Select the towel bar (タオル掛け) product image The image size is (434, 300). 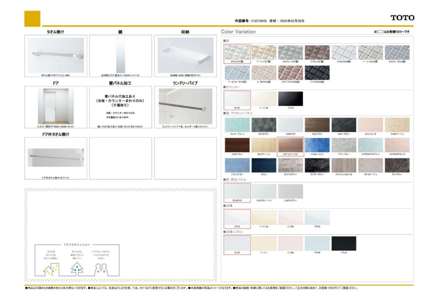click(56, 55)
